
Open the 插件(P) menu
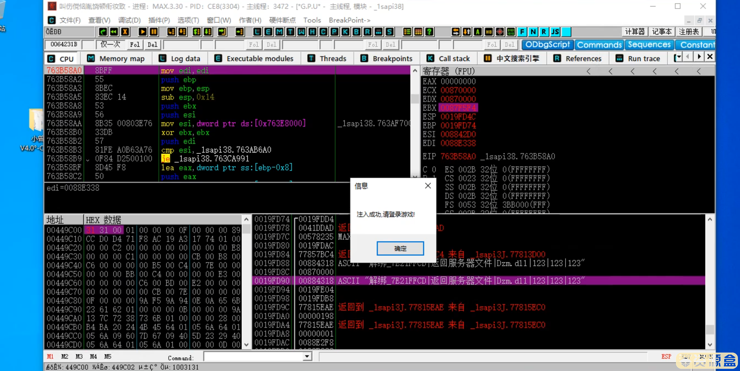(159, 20)
